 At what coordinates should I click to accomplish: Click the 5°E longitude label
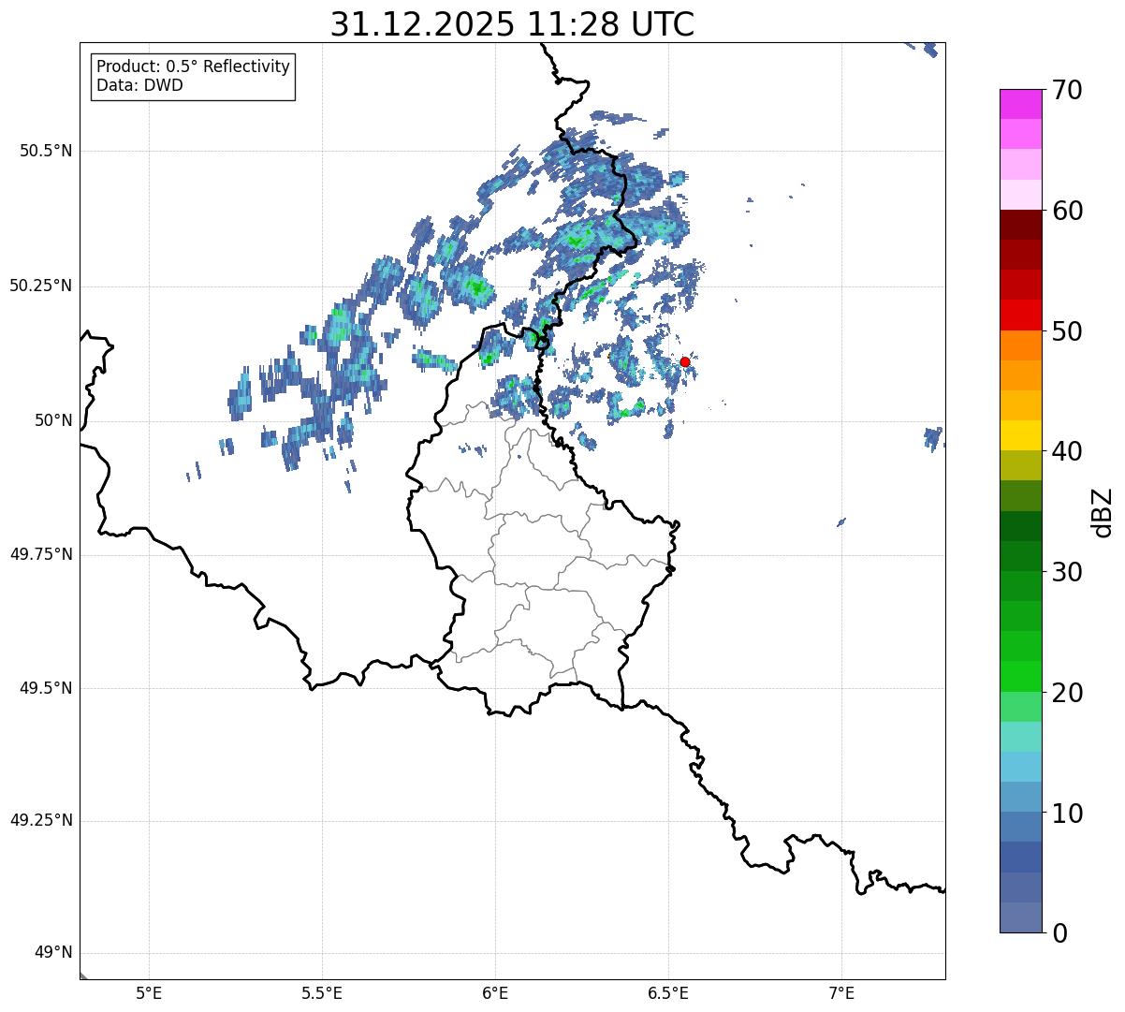(149, 992)
